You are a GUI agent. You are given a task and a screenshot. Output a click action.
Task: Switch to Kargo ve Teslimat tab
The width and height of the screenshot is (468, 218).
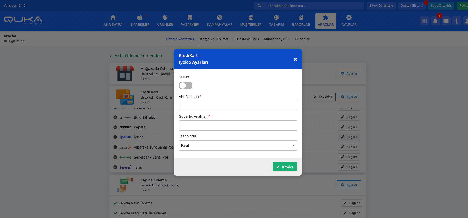[214, 39]
